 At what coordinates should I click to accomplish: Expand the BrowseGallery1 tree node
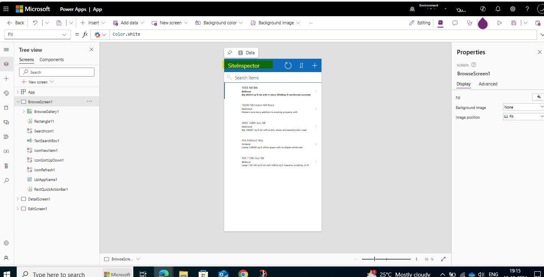click(24, 111)
